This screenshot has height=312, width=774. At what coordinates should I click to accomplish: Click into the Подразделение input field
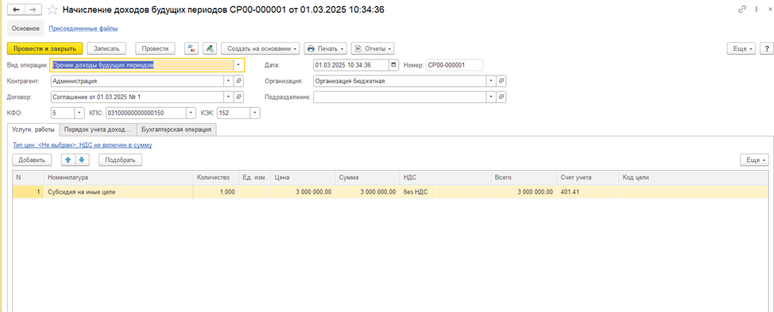400,97
